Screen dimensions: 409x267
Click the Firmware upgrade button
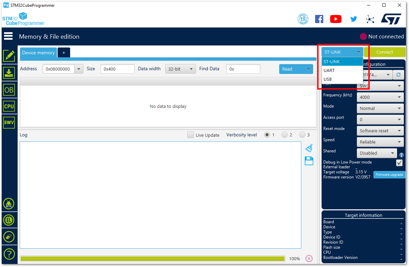389,174
